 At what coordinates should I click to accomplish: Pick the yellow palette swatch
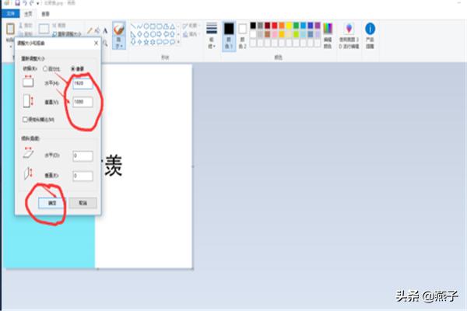click(289, 26)
